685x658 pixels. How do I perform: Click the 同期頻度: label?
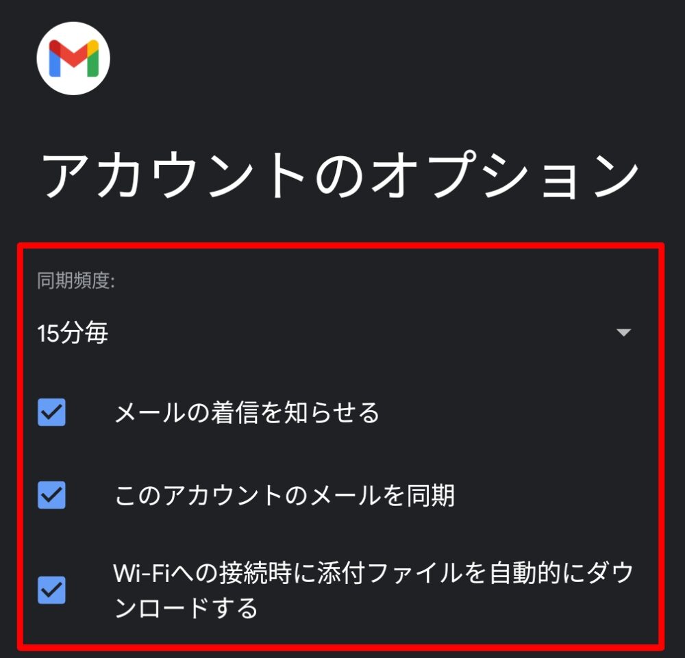[76, 280]
